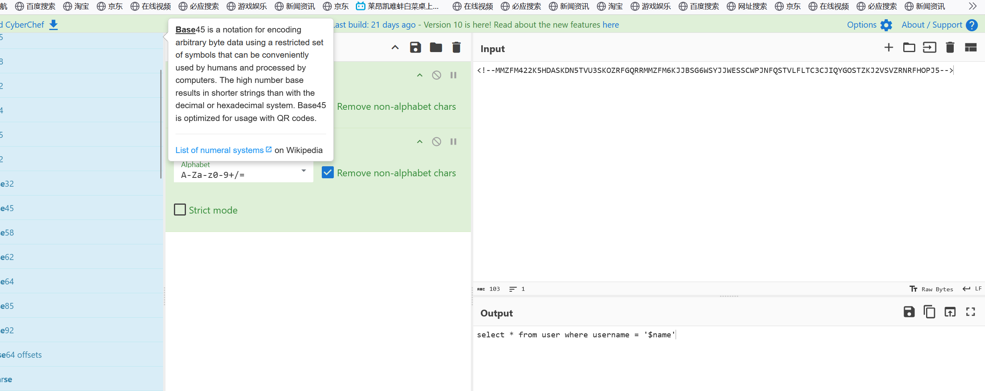
Task: Reset the pane layout icon
Action: point(971,48)
